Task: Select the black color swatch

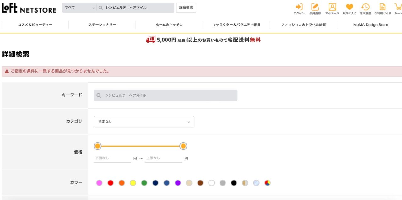Action: [234, 183]
